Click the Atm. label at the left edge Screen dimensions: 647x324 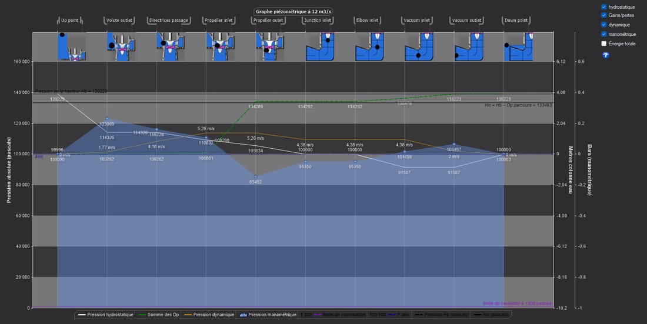click(x=39, y=157)
